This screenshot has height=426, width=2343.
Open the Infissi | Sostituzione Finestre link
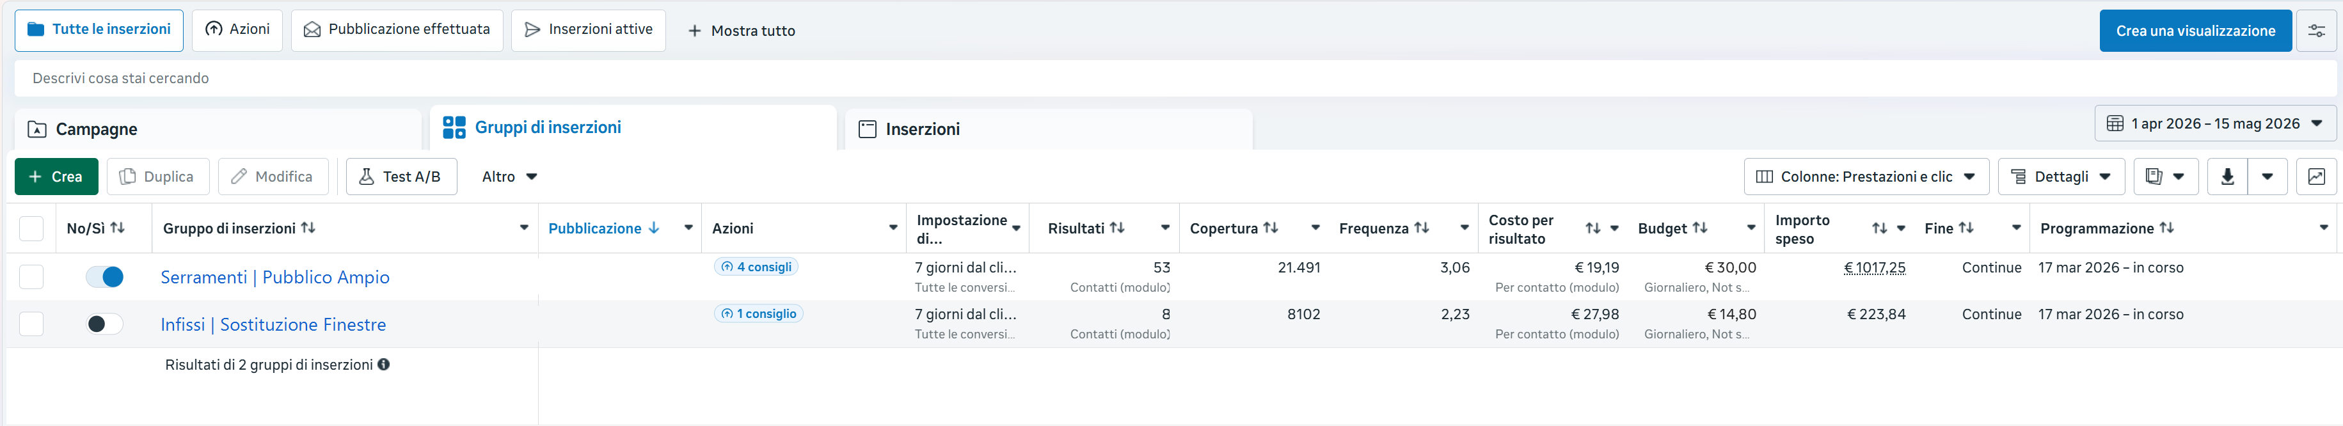tap(273, 324)
